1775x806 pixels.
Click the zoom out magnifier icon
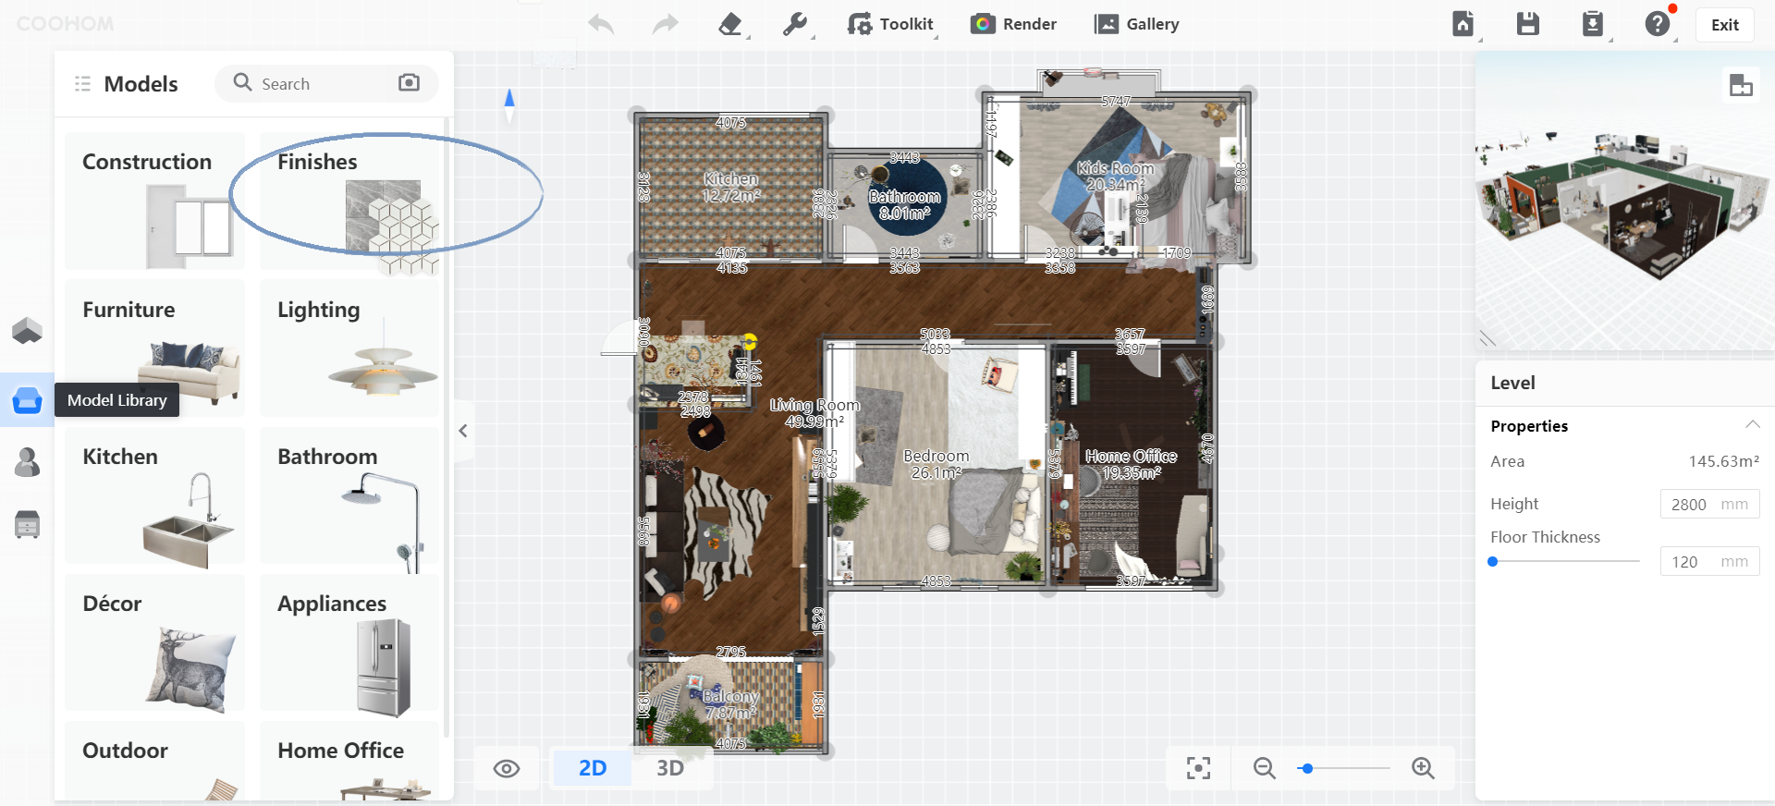coord(1264,768)
